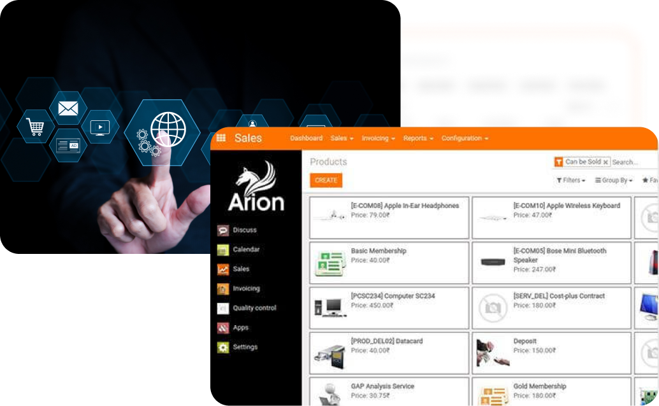
Task: Click the Apple Wireless Keyboard thumbnail
Action: [493, 218]
